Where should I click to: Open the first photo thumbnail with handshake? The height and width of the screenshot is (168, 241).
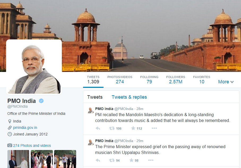(x=18, y=159)
